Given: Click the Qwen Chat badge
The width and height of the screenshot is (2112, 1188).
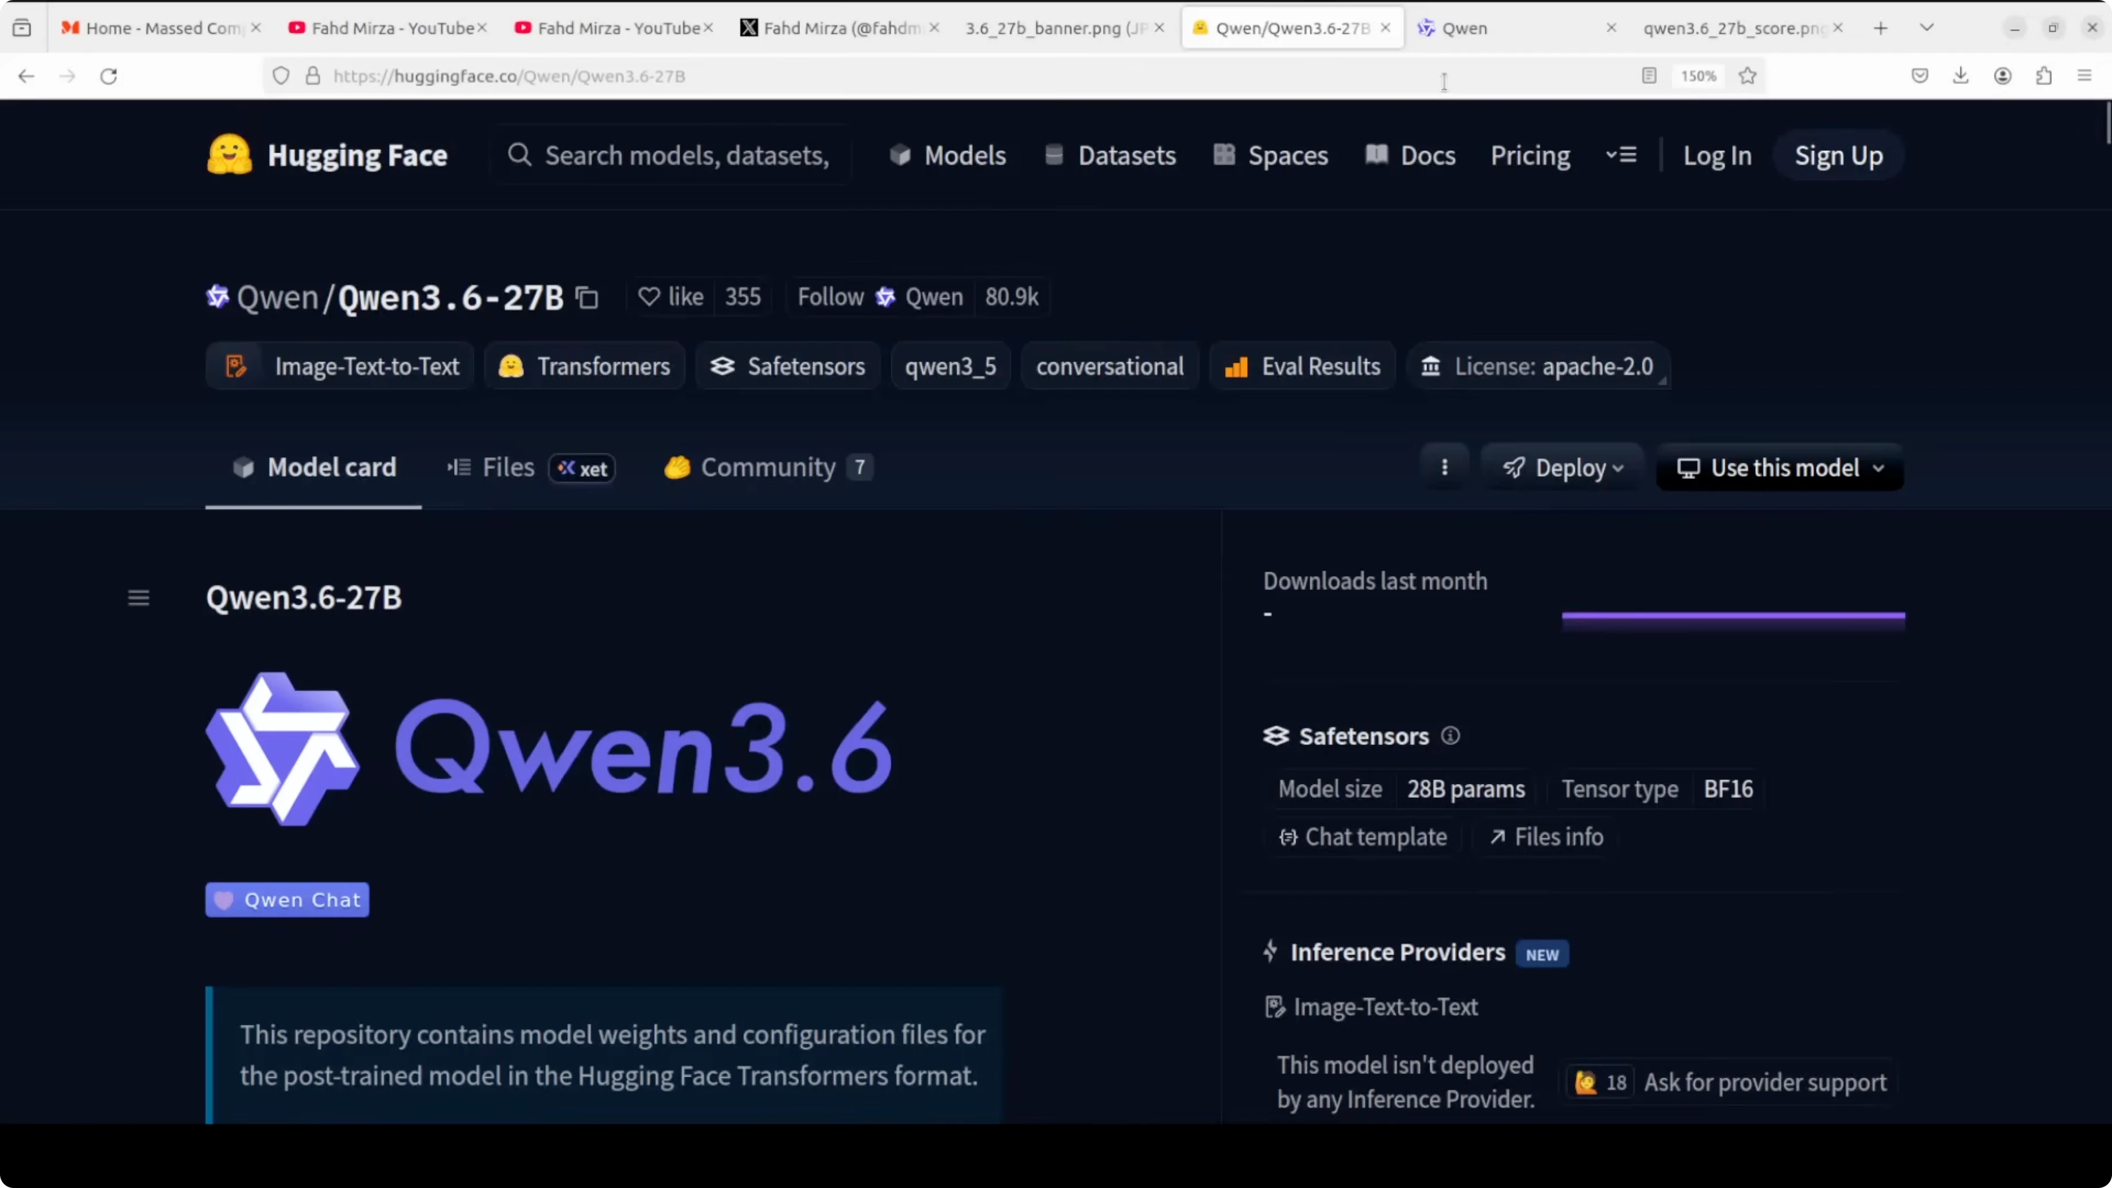Looking at the screenshot, I should coord(287,899).
